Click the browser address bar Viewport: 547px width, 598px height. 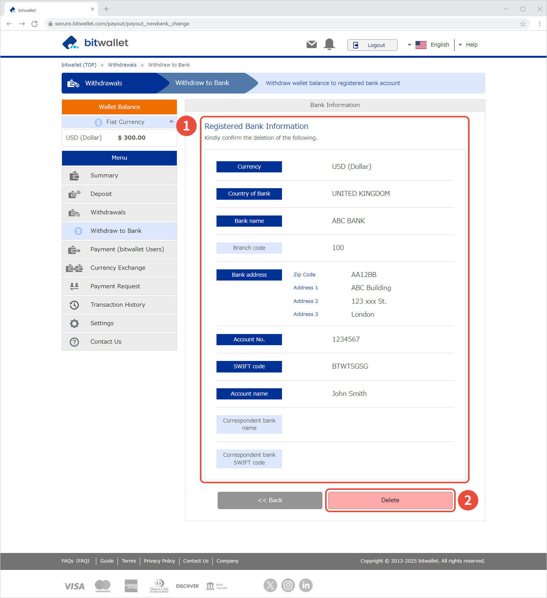tap(270, 24)
